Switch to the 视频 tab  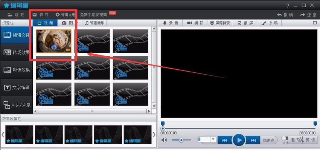[x=45, y=23]
